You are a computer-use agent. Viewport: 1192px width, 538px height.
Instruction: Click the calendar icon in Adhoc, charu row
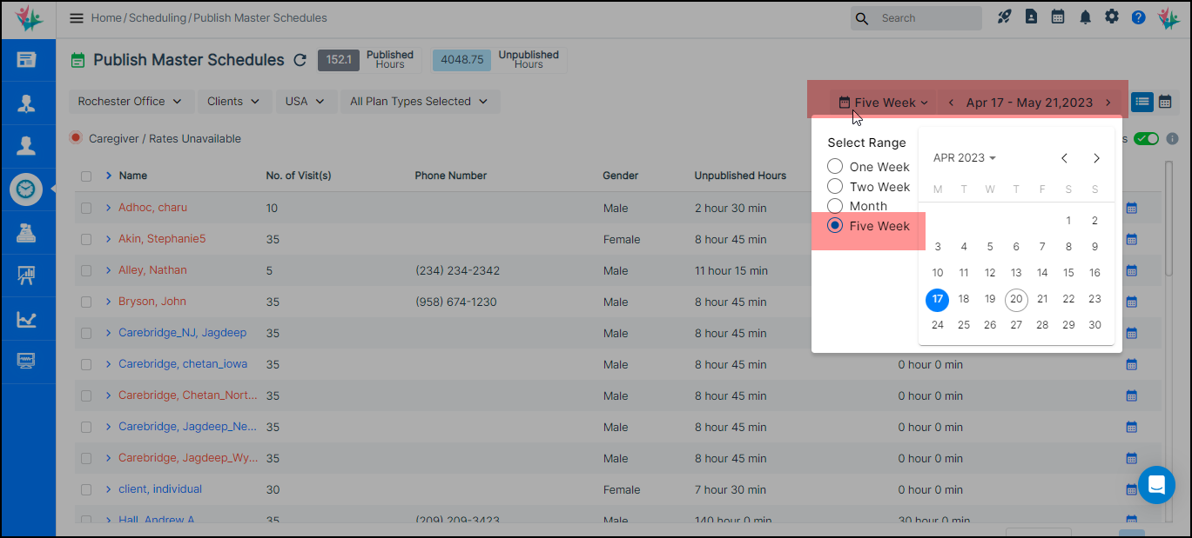pyautogui.click(x=1132, y=208)
